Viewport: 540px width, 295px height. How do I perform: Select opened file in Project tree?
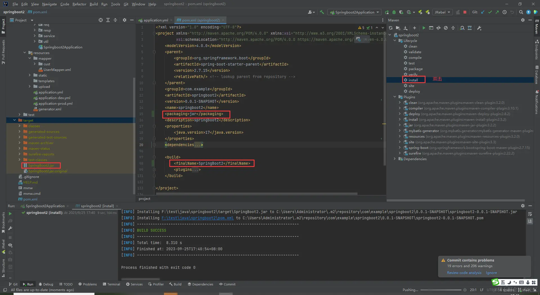point(101,20)
